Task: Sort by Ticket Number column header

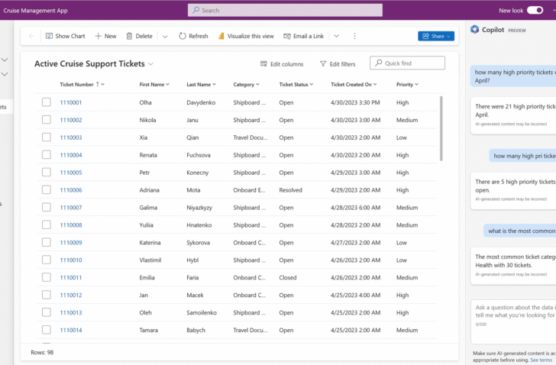Action: click(x=82, y=84)
